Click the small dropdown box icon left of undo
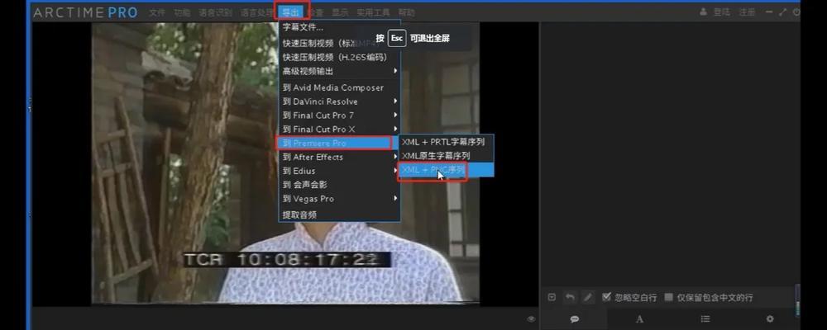Viewport: 827px width, 330px height. 552,297
